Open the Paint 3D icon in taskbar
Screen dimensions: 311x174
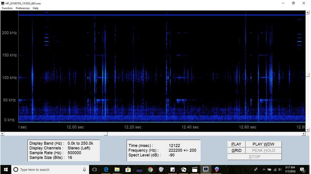point(217,170)
